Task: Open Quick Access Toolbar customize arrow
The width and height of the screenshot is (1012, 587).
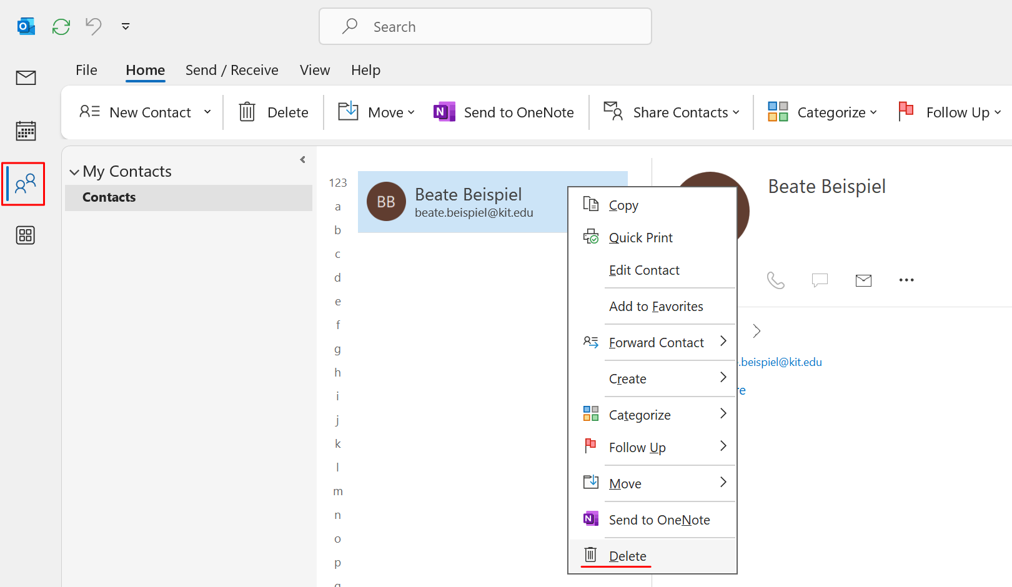Action: point(126,26)
